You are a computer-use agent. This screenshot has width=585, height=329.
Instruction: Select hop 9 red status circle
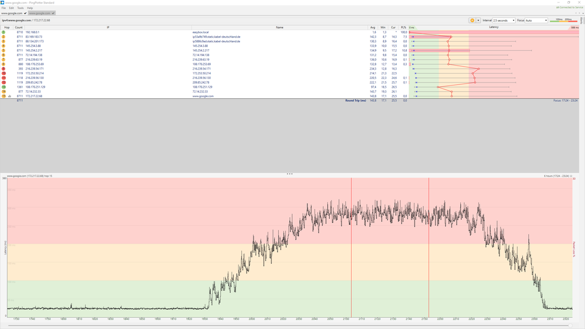[x=4, y=68]
